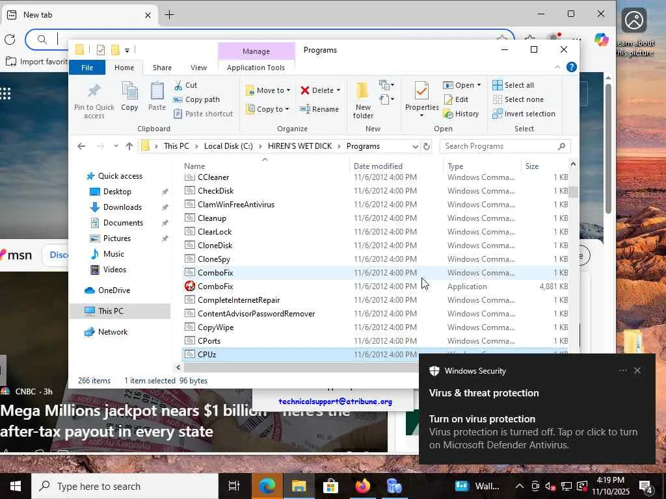Collapse the ribbon with chevron
Viewport: 666px width, 499px height.
557,67
